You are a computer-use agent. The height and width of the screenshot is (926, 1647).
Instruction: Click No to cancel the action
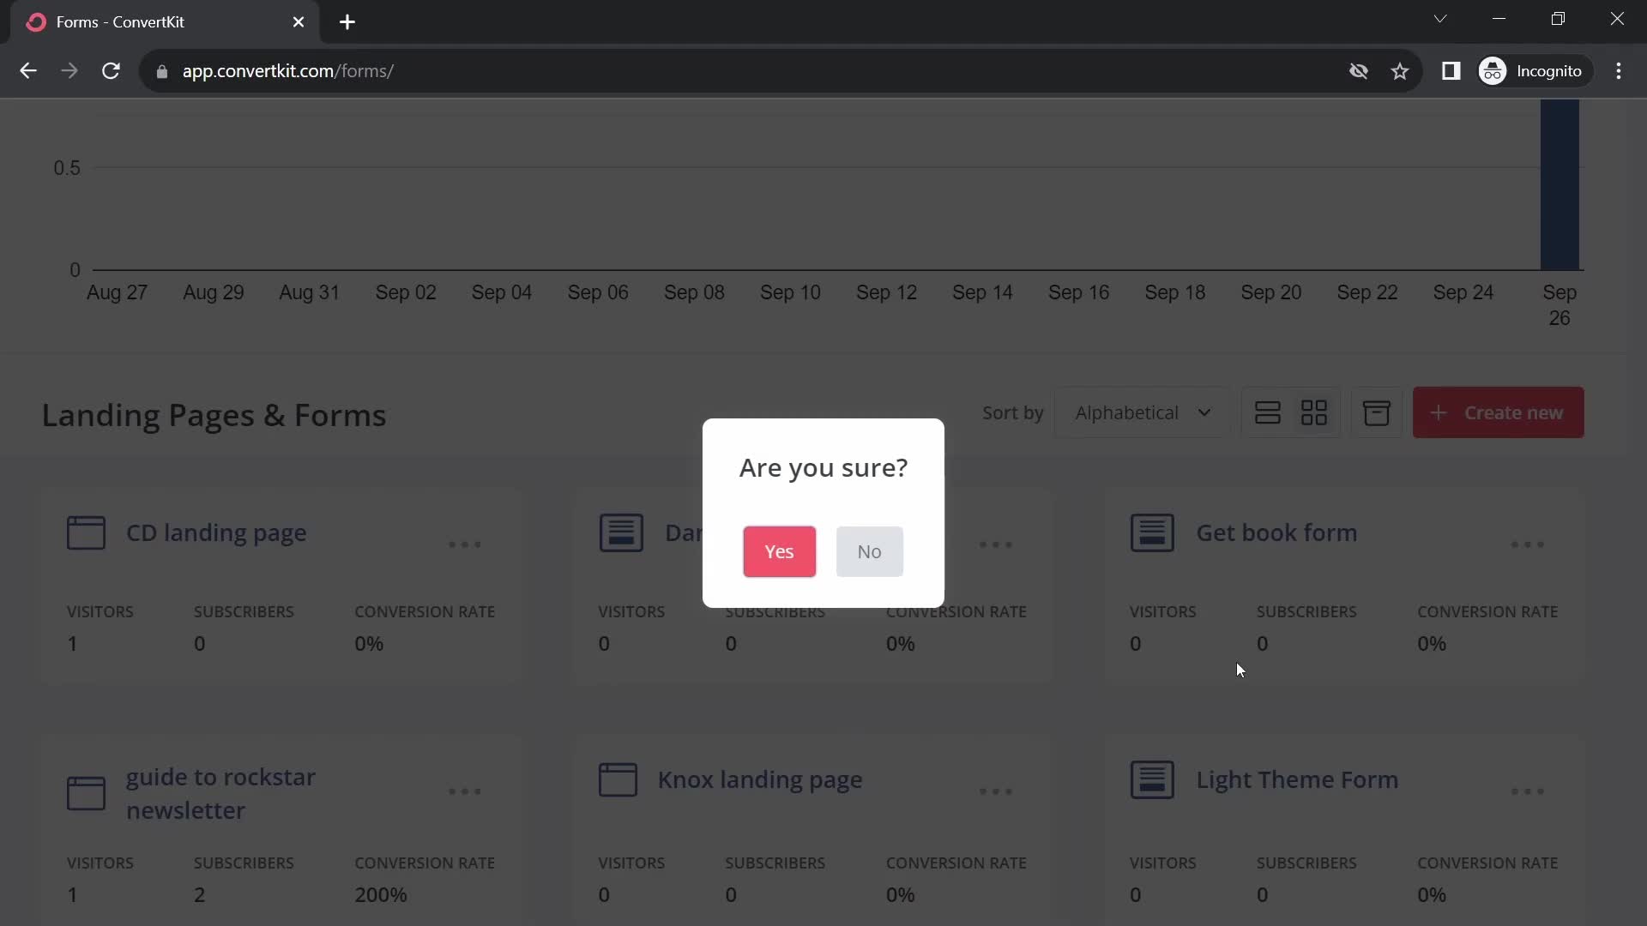[x=870, y=550]
